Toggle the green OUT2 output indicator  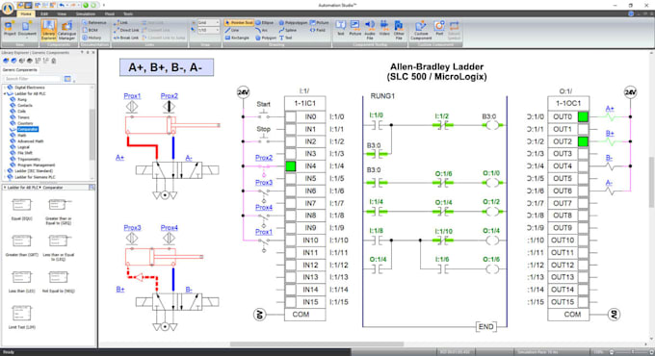click(583, 141)
